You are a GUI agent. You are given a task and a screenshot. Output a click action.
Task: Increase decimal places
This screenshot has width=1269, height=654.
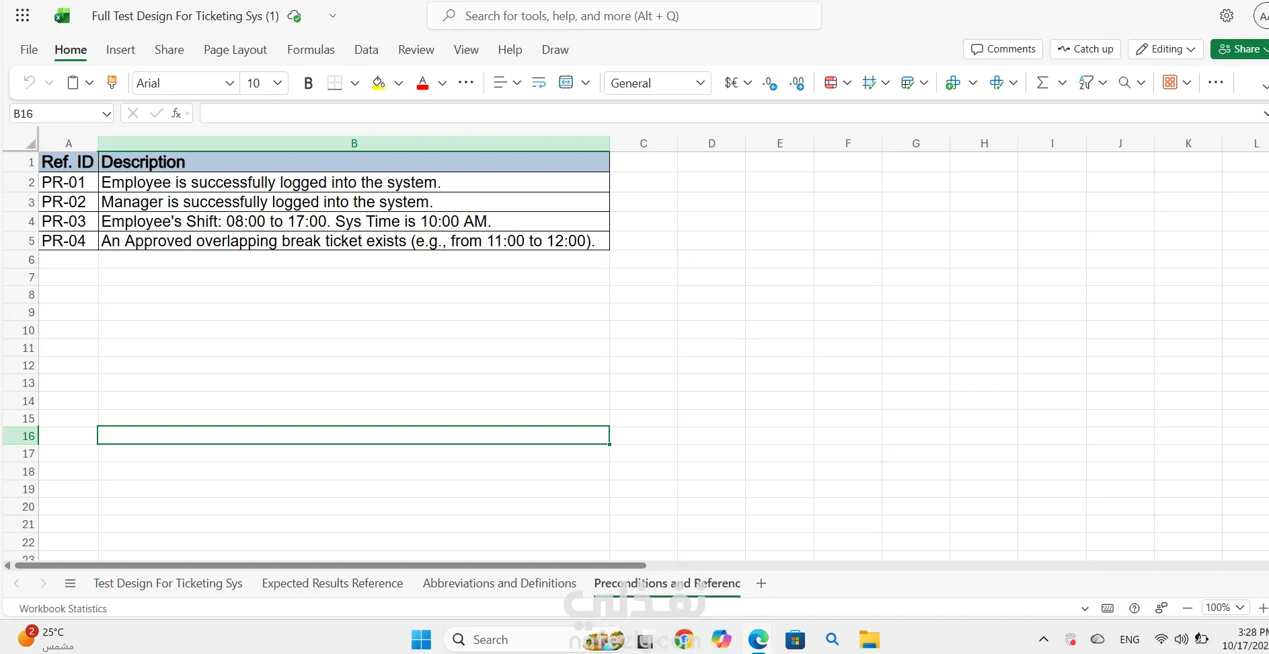(797, 83)
